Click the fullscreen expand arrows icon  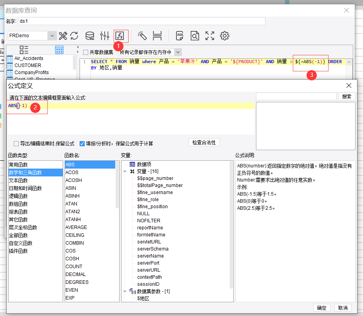(210, 36)
